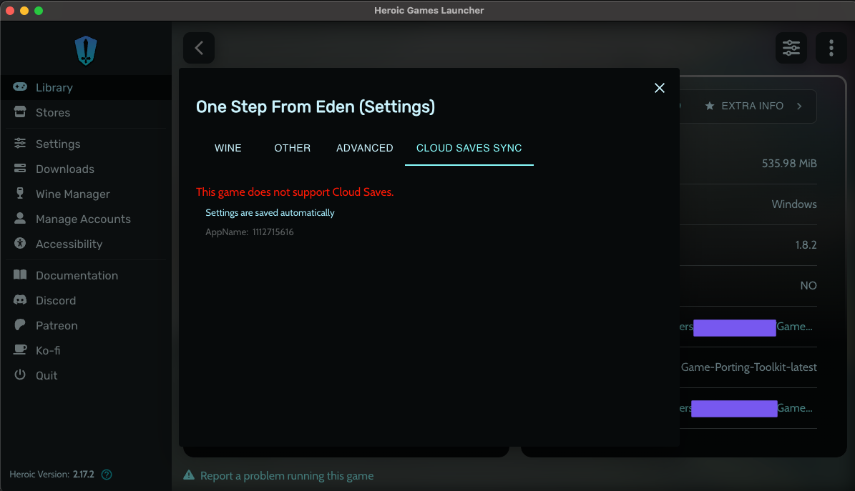Open Accessibility from the sidebar
Image resolution: width=855 pixels, height=491 pixels.
(86, 244)
